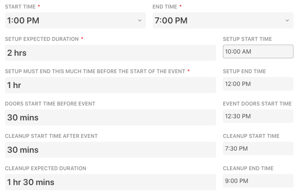Edit the 'Setup must end' 1 hr field

click(x=110, y=85)
